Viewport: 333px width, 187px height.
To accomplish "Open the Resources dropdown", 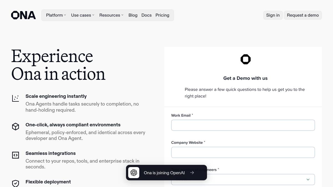I will [x=111, y=15].
